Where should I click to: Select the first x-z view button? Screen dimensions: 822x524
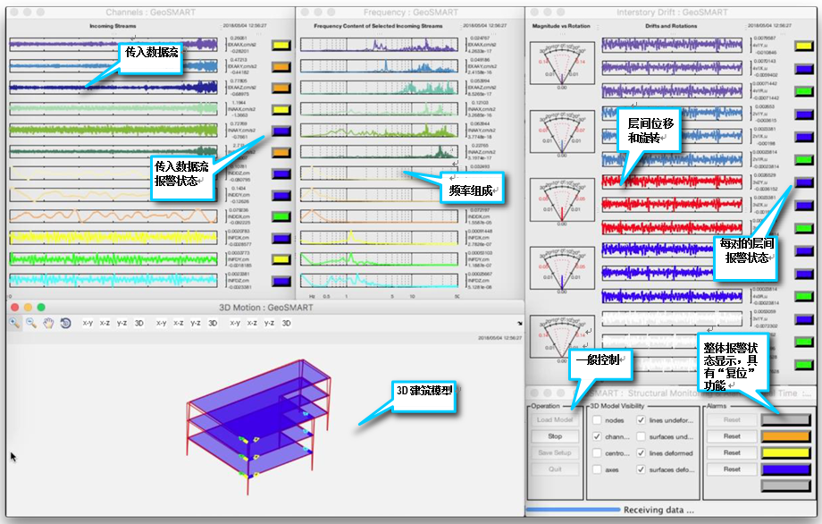105,323
